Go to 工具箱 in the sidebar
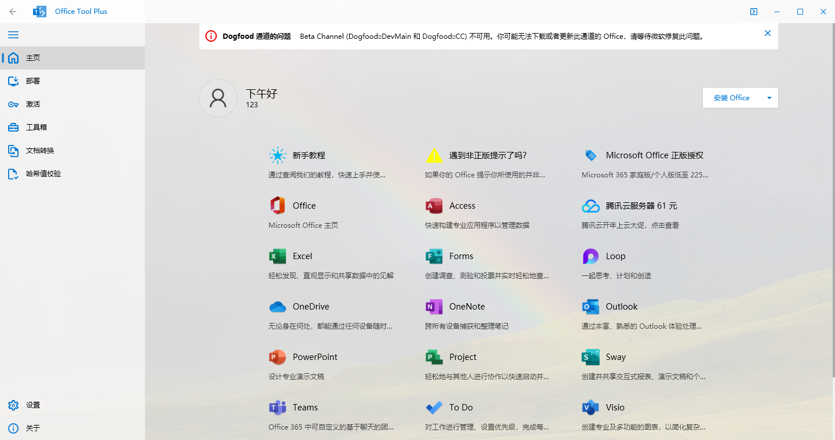The image size is (835, 440). [x=35, y=128]
